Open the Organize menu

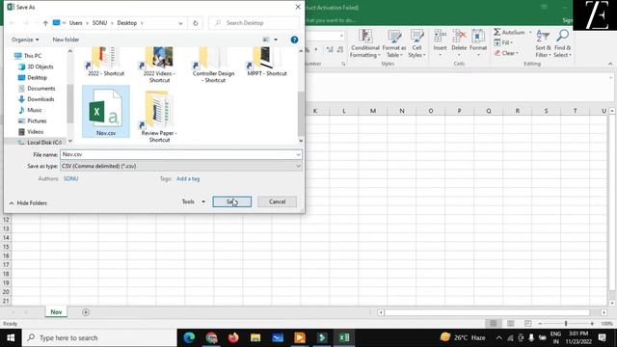(25, 40)
